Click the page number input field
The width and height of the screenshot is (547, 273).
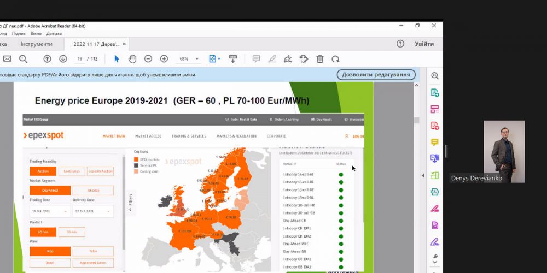[80, 59]
